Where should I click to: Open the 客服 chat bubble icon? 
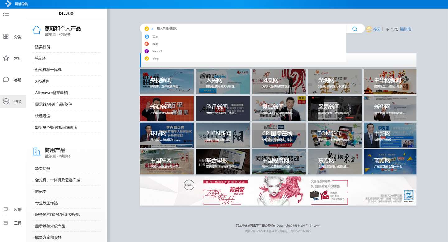point(6,80)
